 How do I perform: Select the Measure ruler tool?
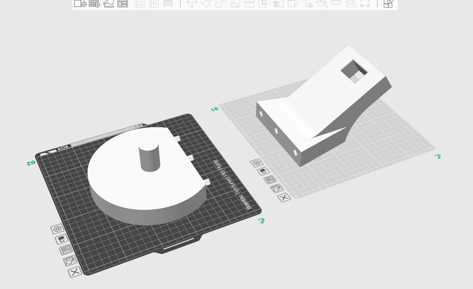[x=336, y=3]
